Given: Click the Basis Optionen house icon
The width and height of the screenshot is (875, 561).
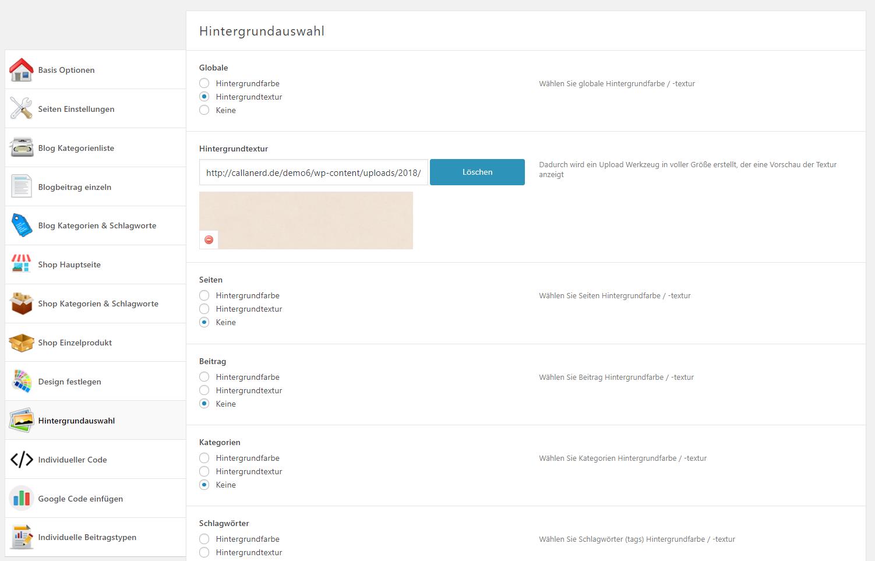Looking at the screenshot, I should pos(22,70).
